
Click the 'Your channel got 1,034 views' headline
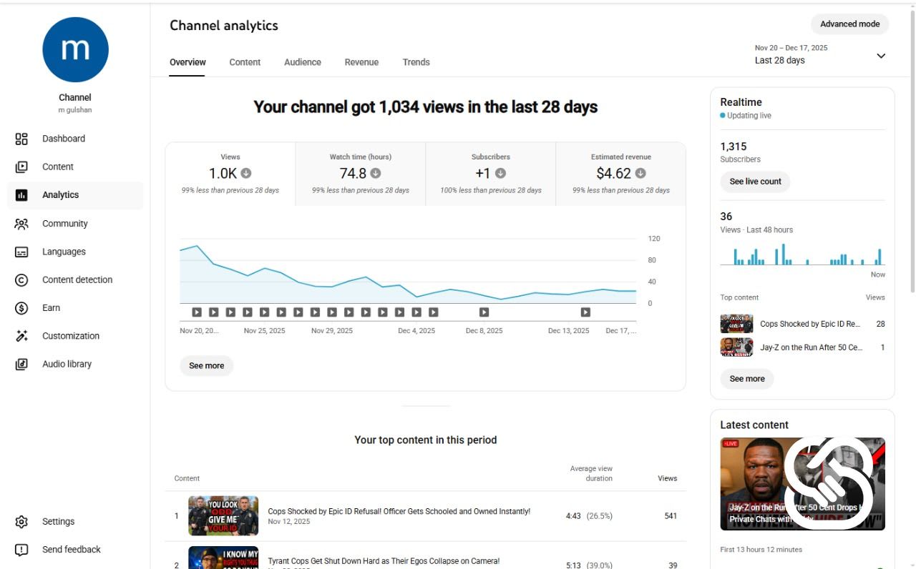pos(425,107)
